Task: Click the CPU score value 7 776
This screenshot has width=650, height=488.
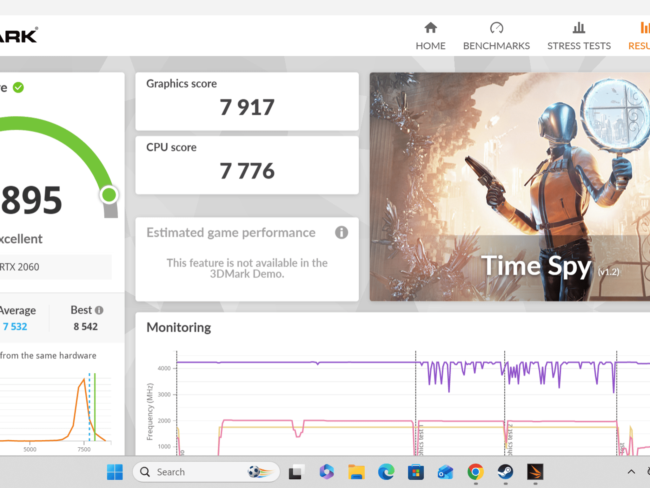Action: pyautogui.click(x=247, y=171)
